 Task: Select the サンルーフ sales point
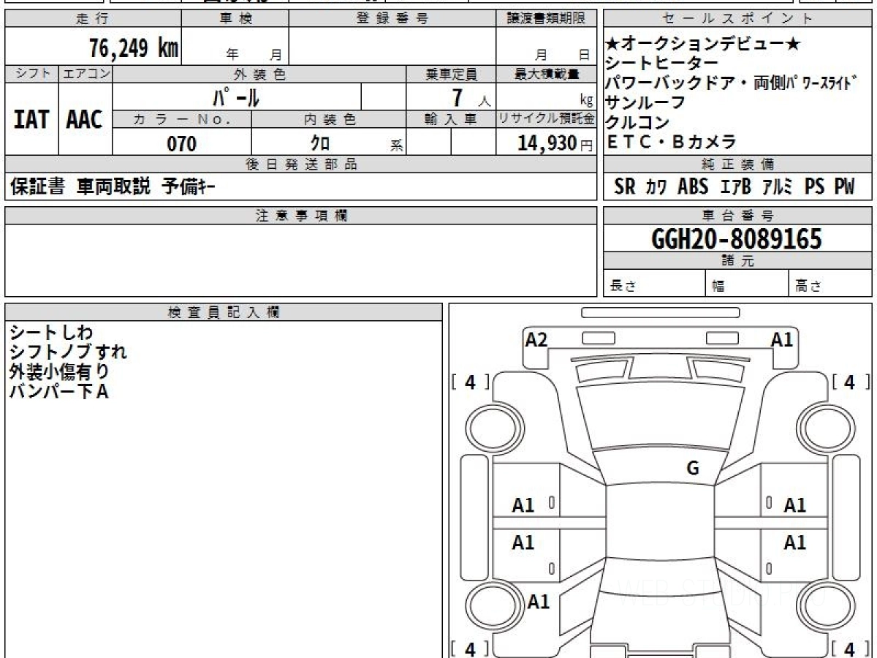point(646,102)
